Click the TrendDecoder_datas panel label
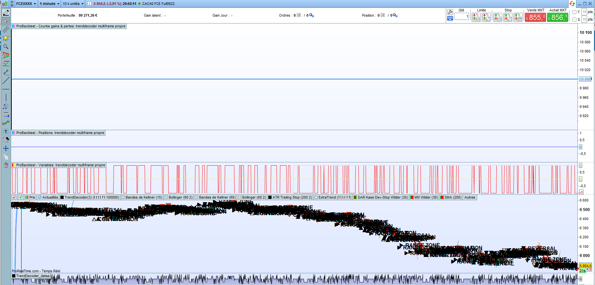The width and height of the screenshot is (595, 285). click(31, 276)
